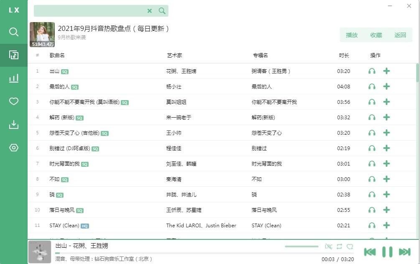Skip to the next track
The image size is (420, 264).
coord(405,252)
